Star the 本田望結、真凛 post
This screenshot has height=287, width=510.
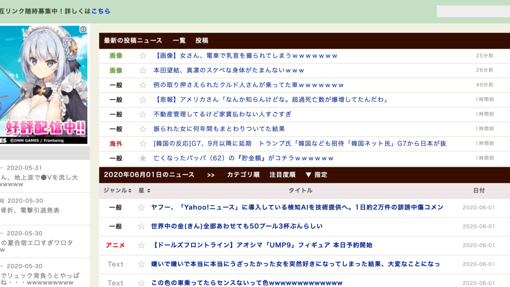tap(143, 71)
